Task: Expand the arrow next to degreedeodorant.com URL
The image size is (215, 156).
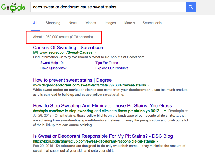Action: point(149,85)
